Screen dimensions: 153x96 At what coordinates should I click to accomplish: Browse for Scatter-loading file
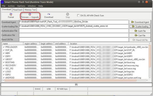140,26
